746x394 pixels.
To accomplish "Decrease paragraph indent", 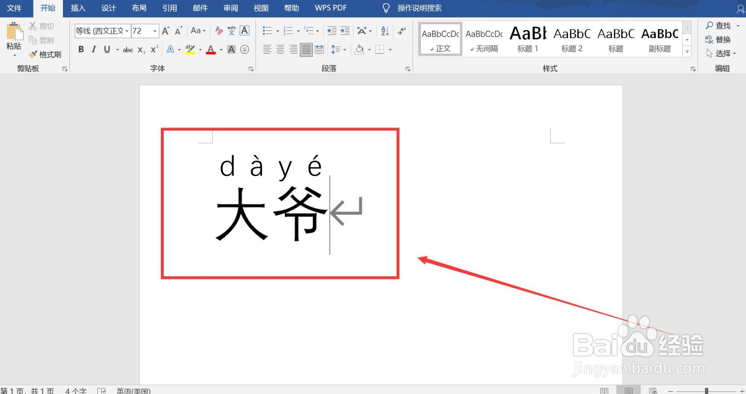I will tap(332, 31).
